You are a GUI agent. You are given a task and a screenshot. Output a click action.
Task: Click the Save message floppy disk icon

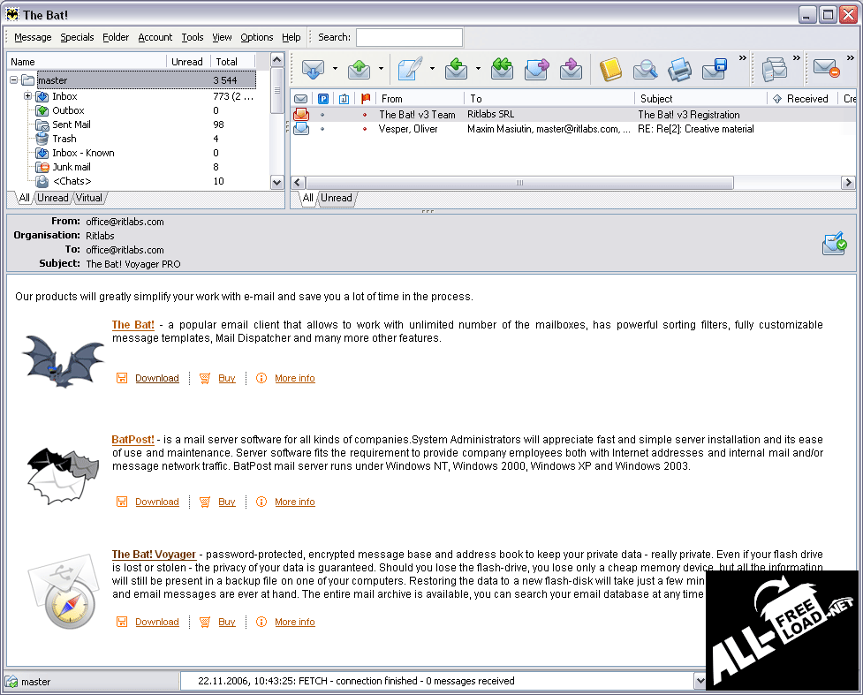714,69
